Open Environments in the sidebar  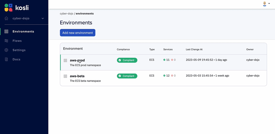tap(23, 32)
